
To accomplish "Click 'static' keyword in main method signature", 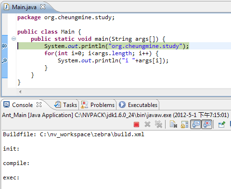I will [x=64, y=39].
